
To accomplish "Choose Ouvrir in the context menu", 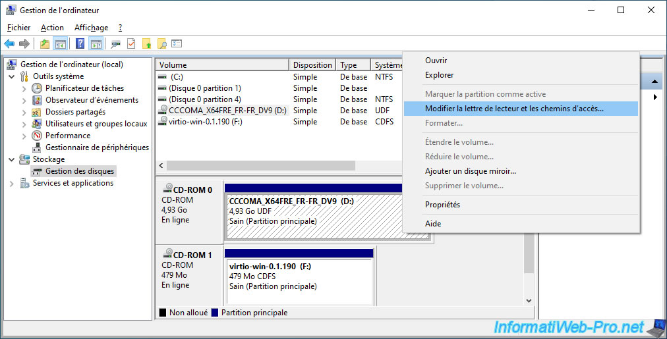I will point(521,61).
